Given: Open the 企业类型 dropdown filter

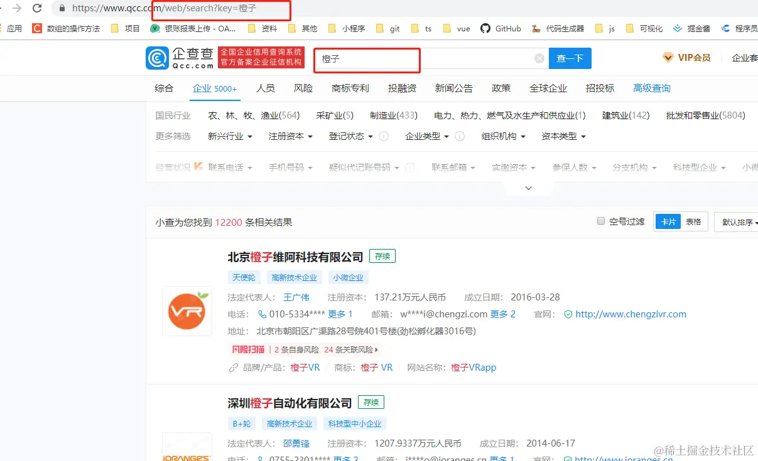Looking at the screenshot, I should tap(427, 136).
